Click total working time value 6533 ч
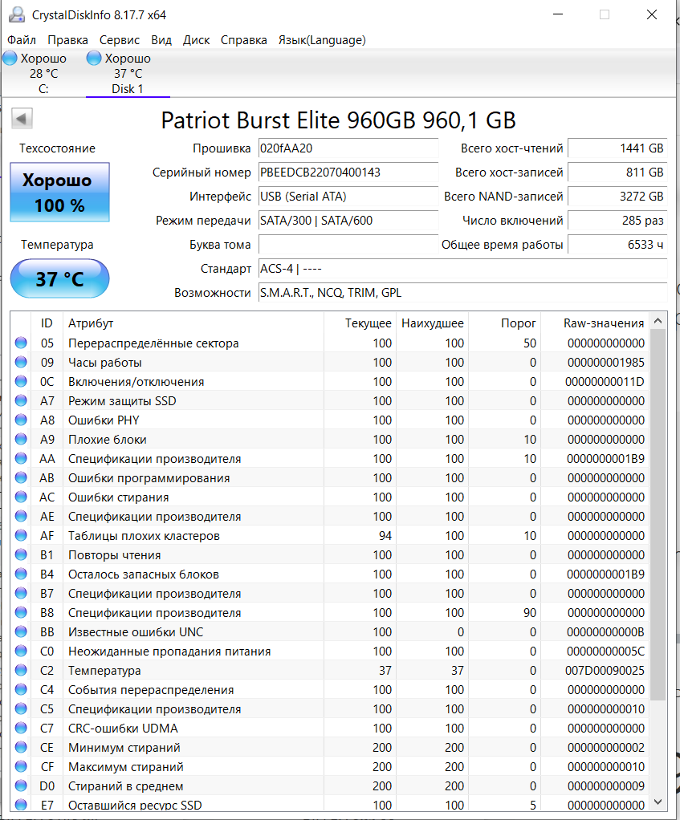 [617, 245]
